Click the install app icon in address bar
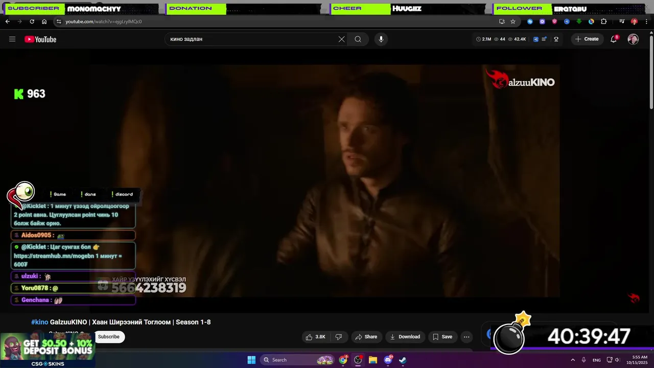 pyautogui.click(x=502, y=21)
